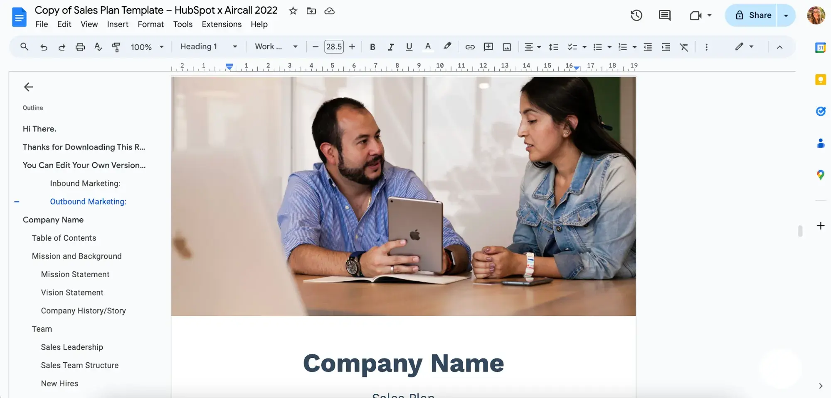This screenshot has height=398, width=831.
Task: Open the Tools menu
Action: (x=182, y=24)
